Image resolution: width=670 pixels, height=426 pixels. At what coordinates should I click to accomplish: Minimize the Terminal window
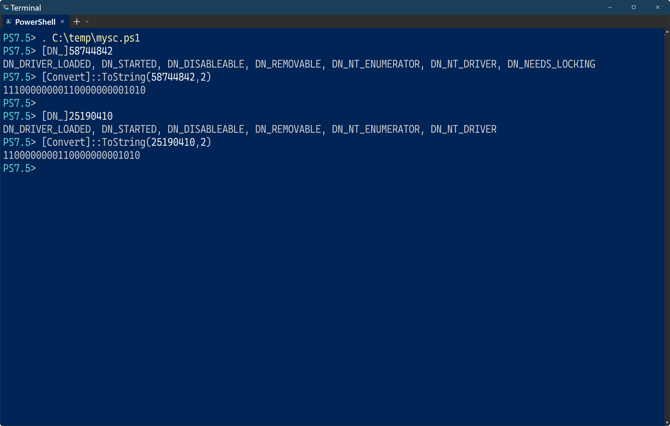coord(610,7)
